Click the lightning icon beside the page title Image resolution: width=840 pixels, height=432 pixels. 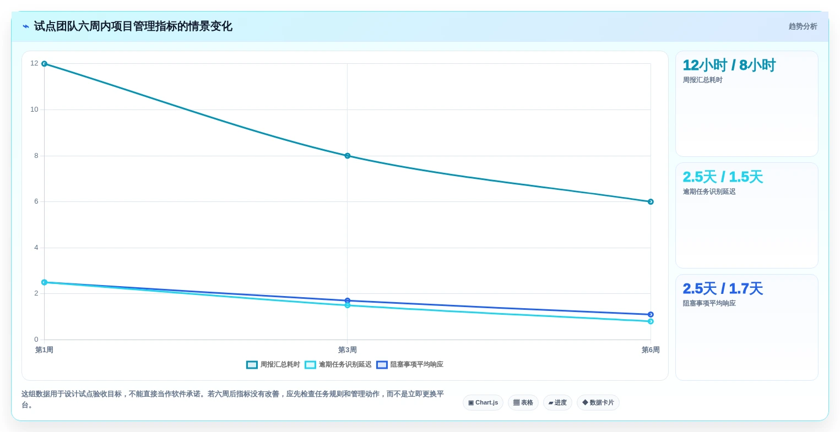(x=26, y=26)
